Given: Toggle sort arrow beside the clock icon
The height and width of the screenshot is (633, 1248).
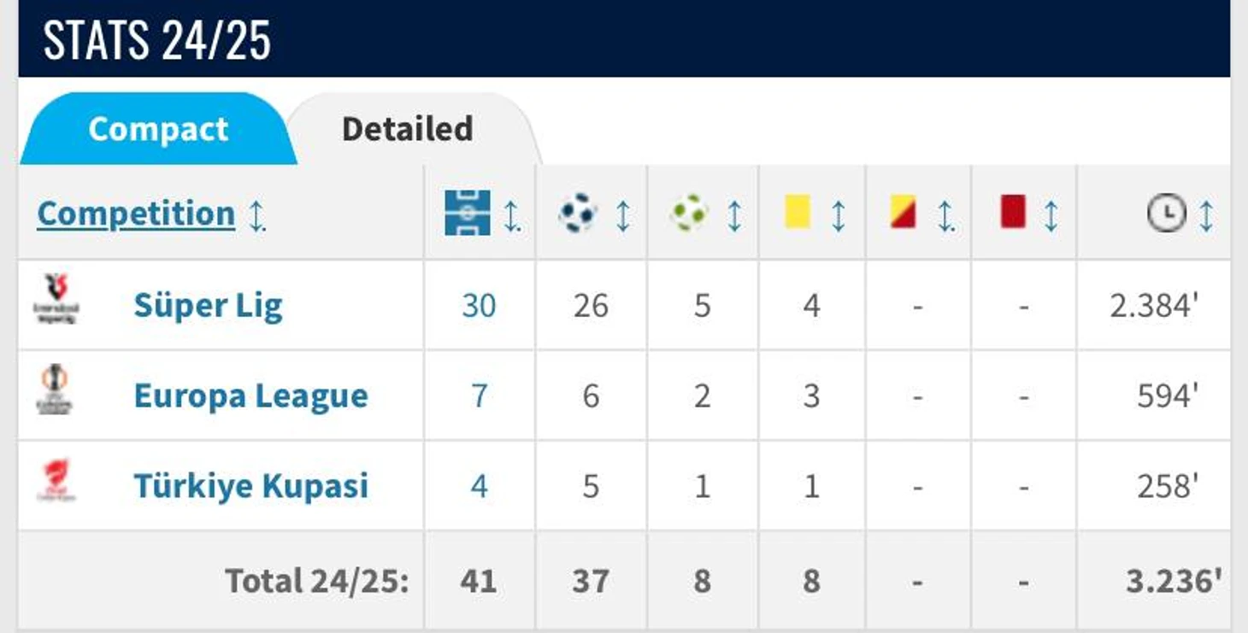Looking at the screenshot, I should pyautogui.click(x=1206, y=216).
